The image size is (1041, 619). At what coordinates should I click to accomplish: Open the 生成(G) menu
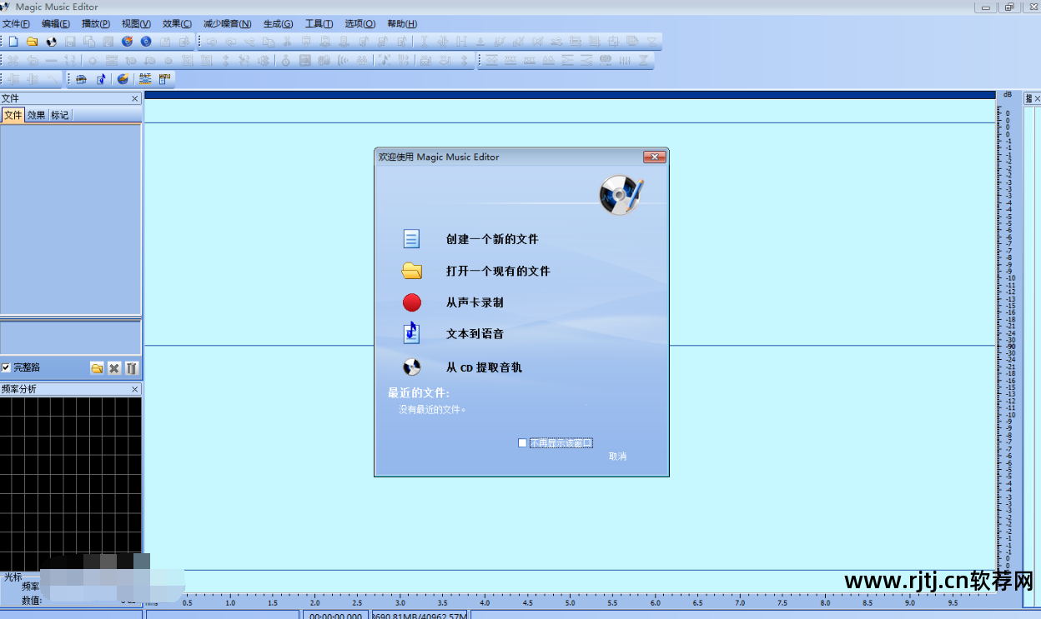point(278,23)
